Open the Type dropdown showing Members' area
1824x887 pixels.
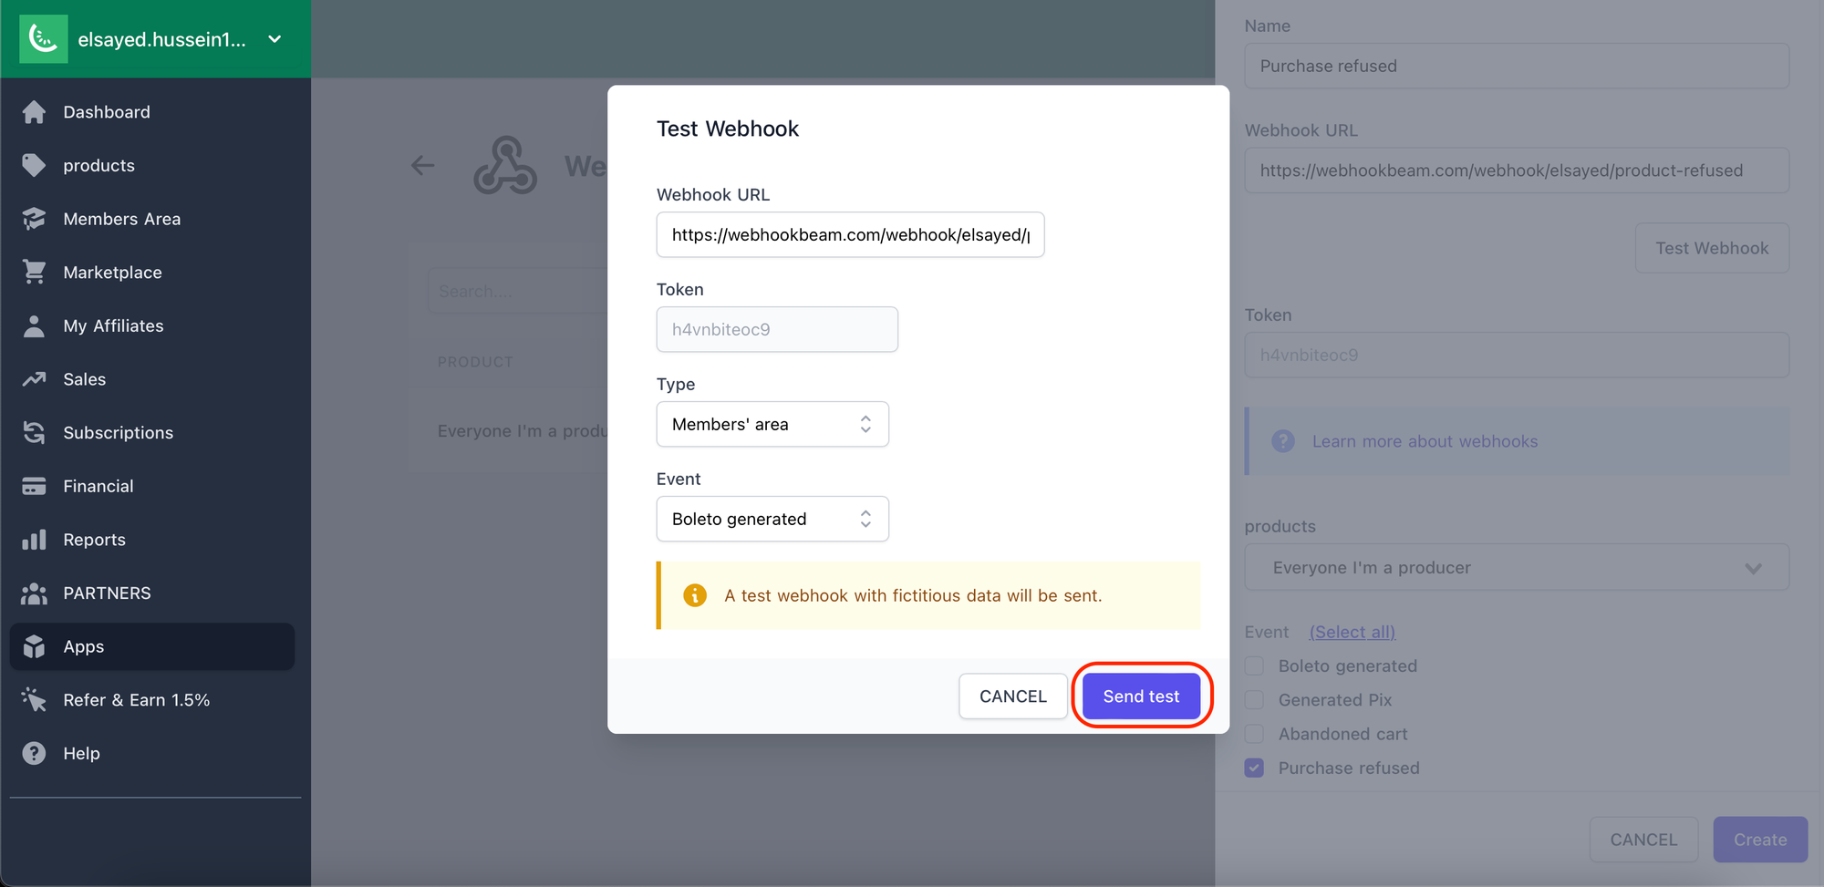(x=772, y=424)
